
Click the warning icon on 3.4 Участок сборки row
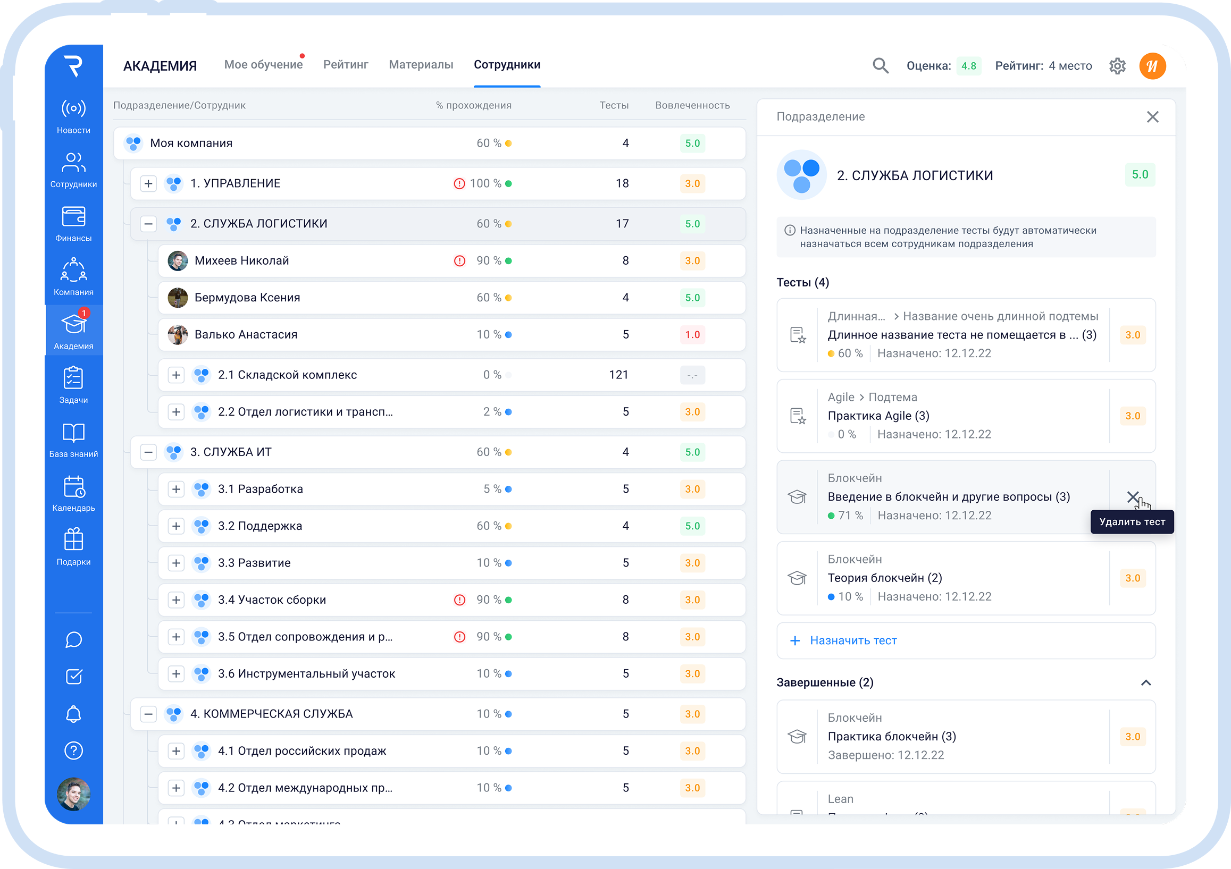click(x=459, y=600)
